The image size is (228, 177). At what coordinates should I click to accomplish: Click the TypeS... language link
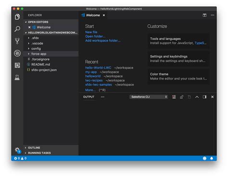pos(201,43)
